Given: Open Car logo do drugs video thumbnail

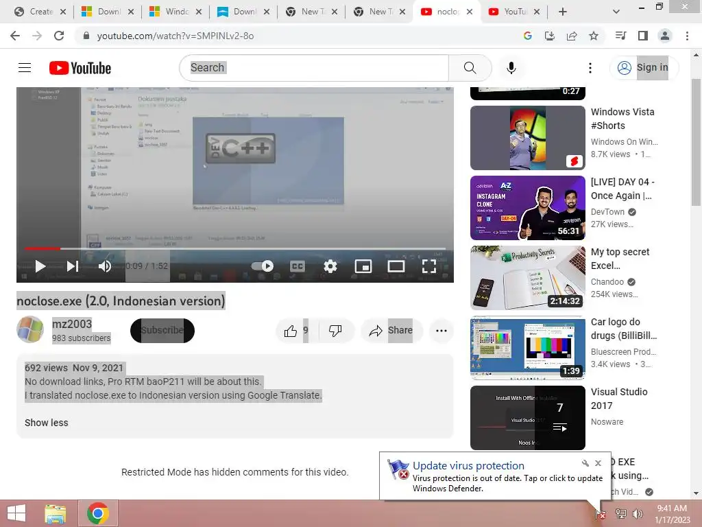Looking at the screenshot, I should click(528, 348).
